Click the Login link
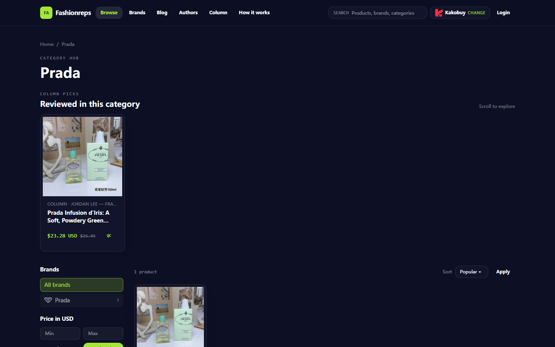555x347 pixels. click(x=503, y=13)
